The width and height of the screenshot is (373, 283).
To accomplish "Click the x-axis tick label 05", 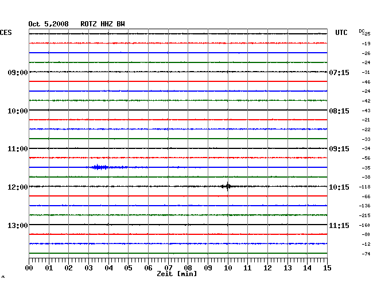I will click(128, 268).
